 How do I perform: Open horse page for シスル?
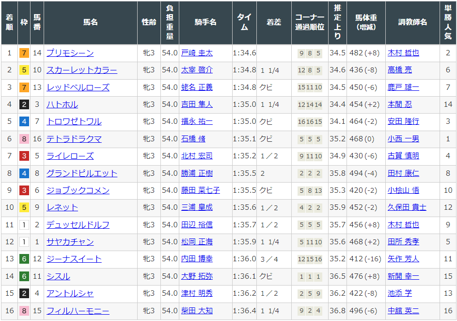tap(58, 276)
